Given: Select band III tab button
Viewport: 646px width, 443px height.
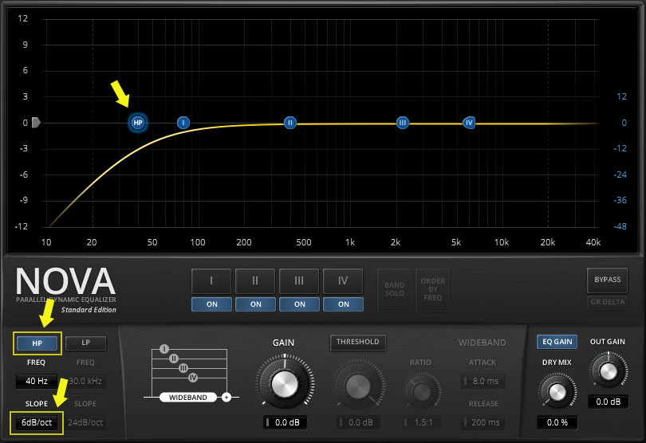Looking at the screenshot, I should coord(299,281).
